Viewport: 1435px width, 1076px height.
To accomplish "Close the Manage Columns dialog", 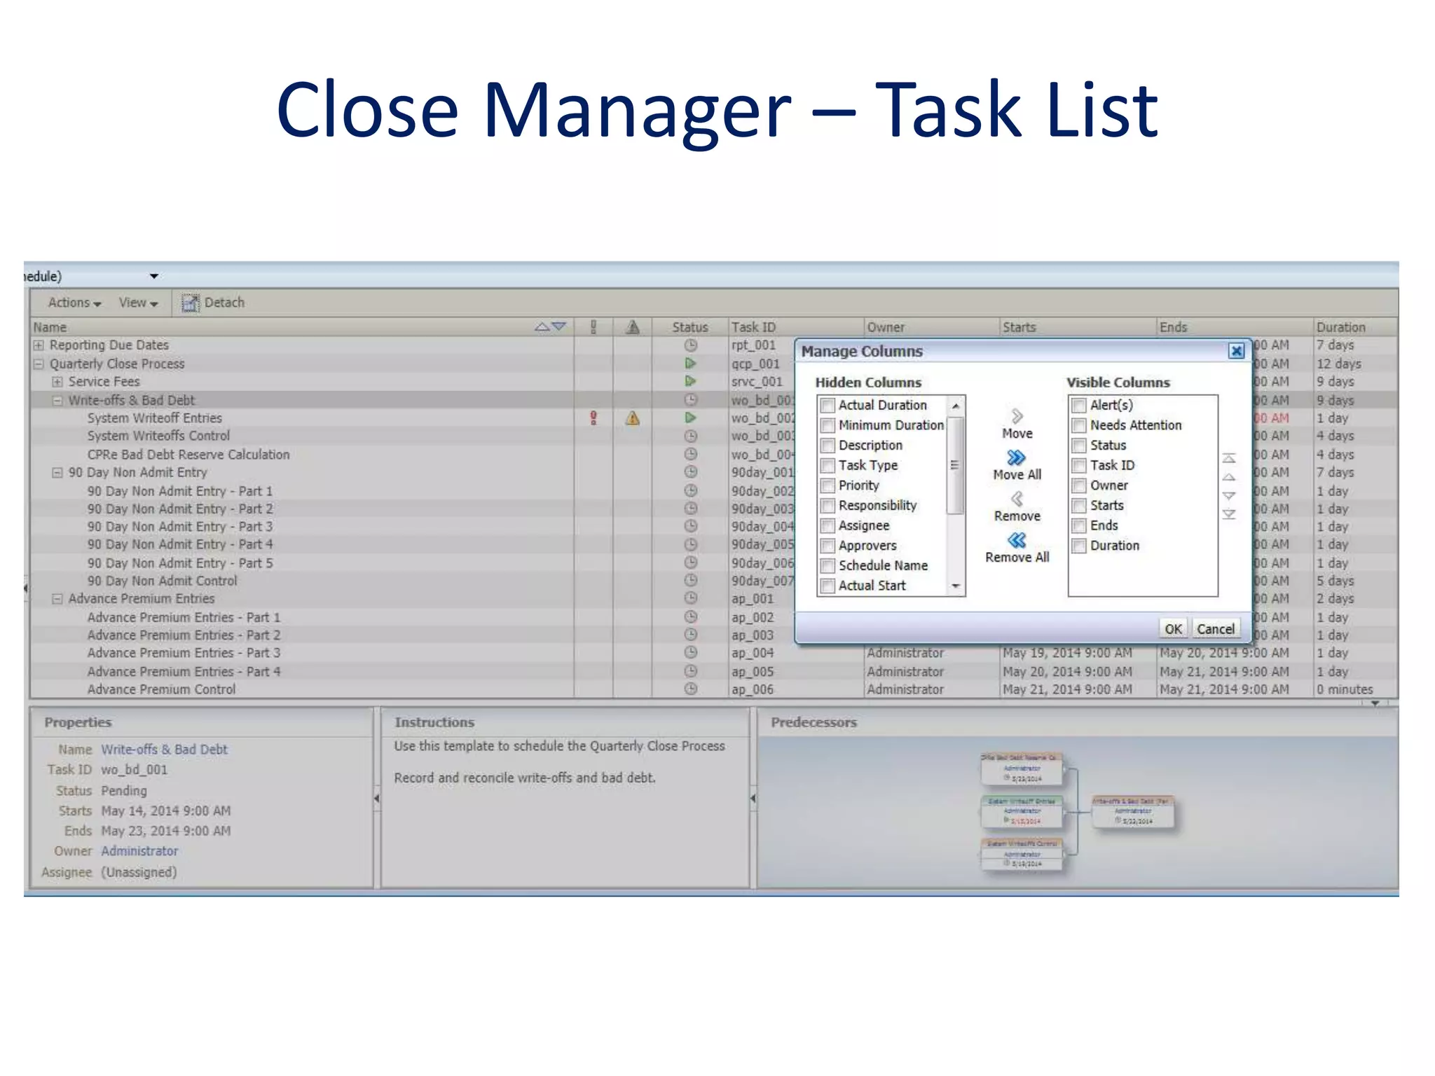I will click(1237, 351).
